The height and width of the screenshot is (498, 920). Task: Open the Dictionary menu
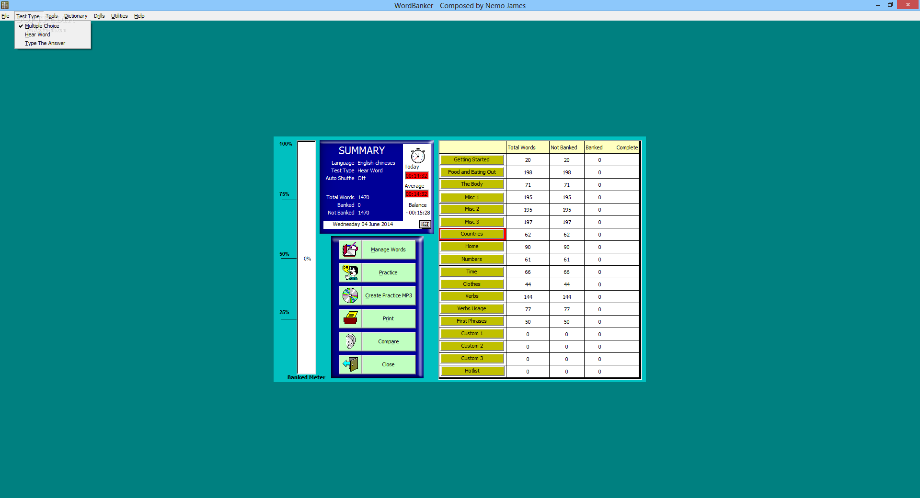click(x=76, y=16)
